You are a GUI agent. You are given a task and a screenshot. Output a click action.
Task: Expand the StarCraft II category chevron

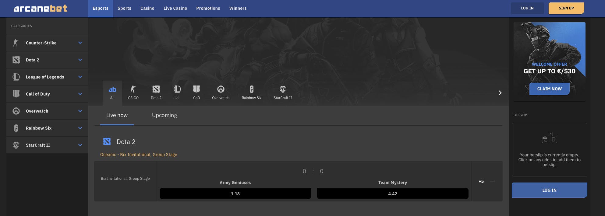coord(80,145)
